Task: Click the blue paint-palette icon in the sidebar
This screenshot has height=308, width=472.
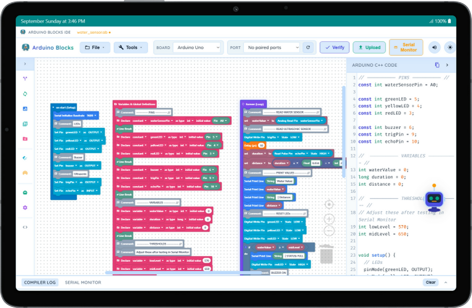Action: 25,158
